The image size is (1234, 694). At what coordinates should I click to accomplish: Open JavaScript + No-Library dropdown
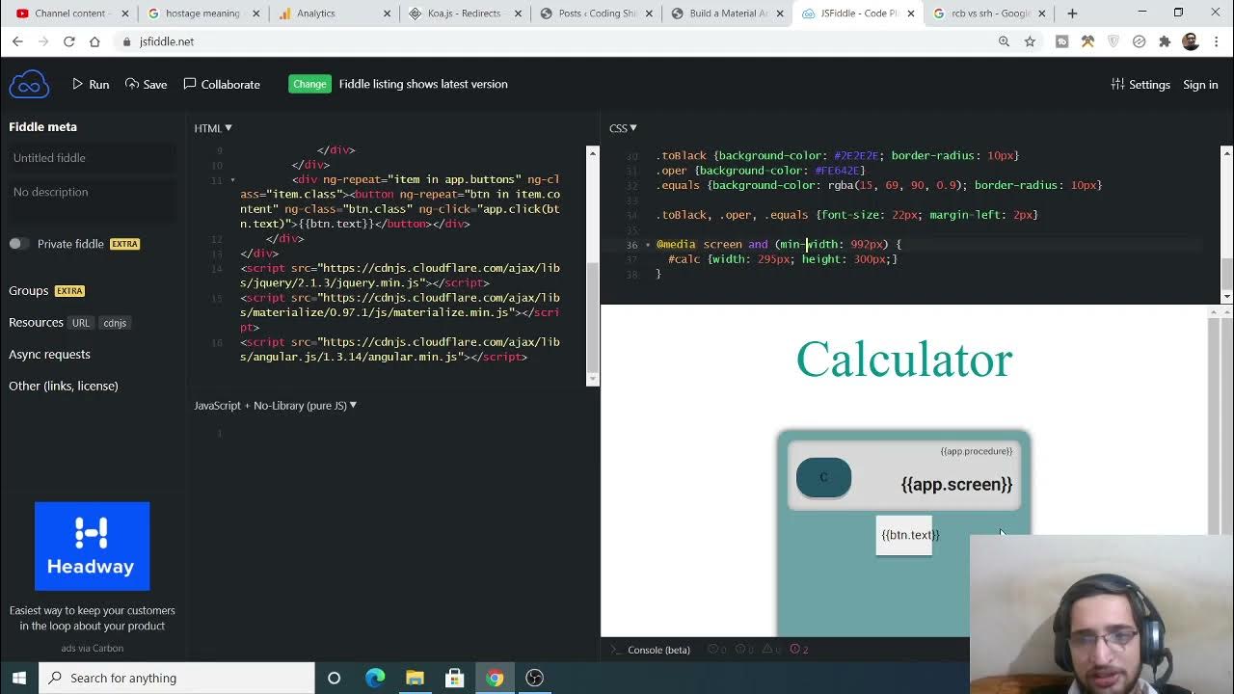pos(276,406)
